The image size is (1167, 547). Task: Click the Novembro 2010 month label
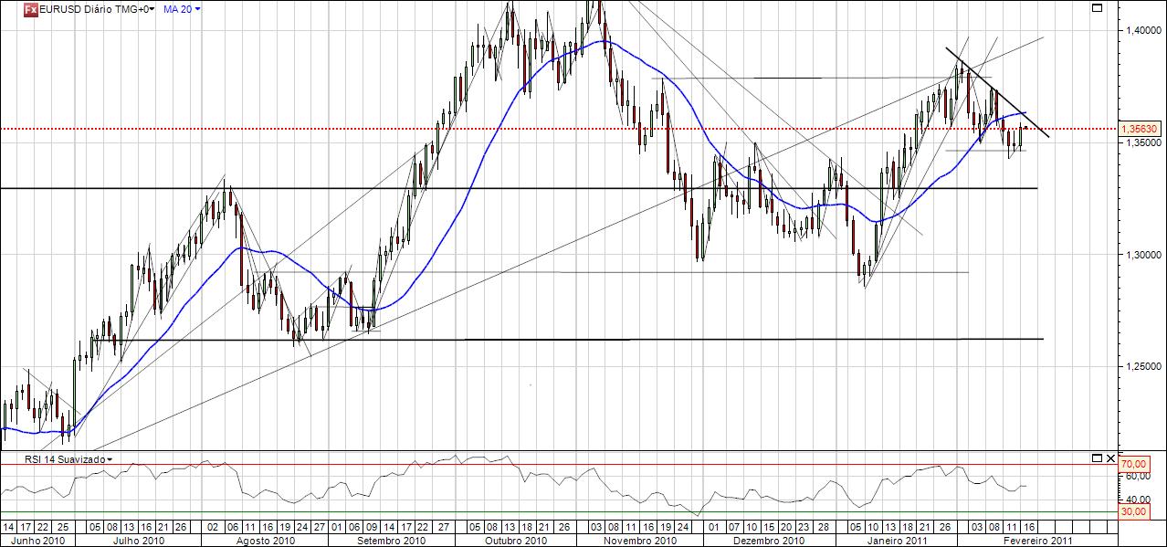[642, 540]
